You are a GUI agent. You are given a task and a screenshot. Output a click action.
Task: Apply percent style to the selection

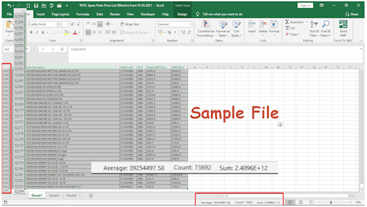tap(169, 32)
